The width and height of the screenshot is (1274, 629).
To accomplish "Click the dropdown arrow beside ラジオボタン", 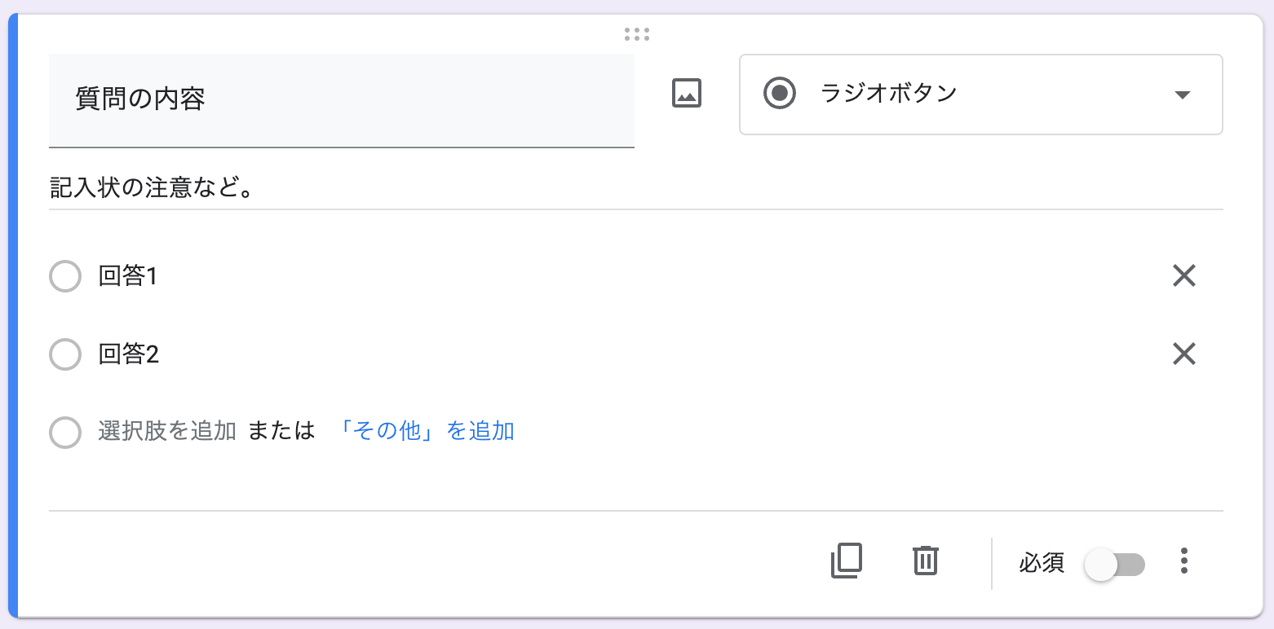I will coord(1182,95).
